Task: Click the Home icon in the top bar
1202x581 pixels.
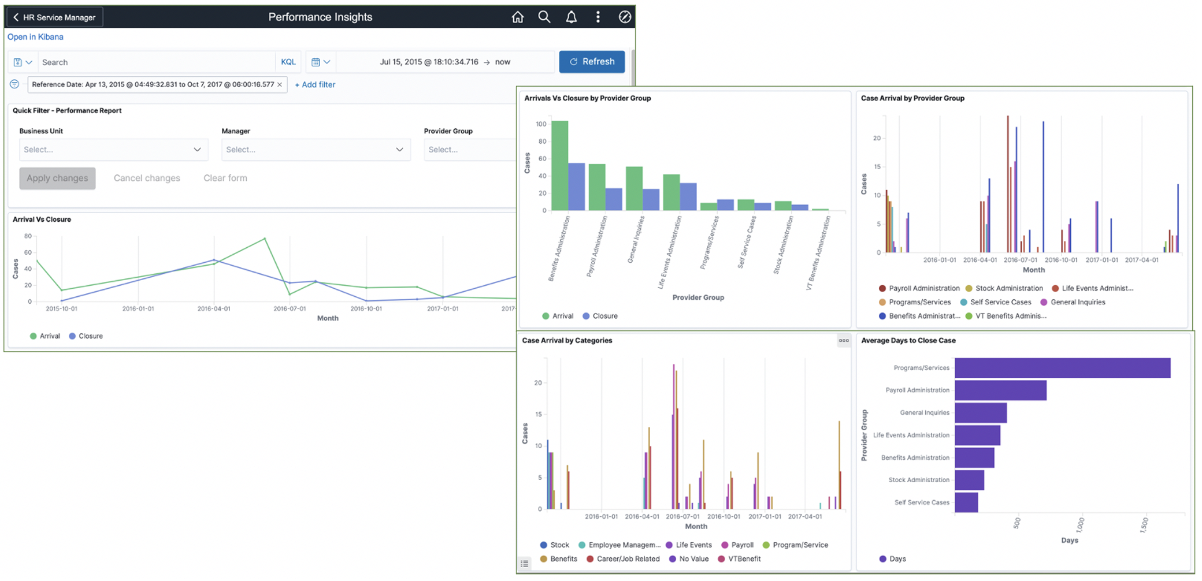Action: click(518, 17)
